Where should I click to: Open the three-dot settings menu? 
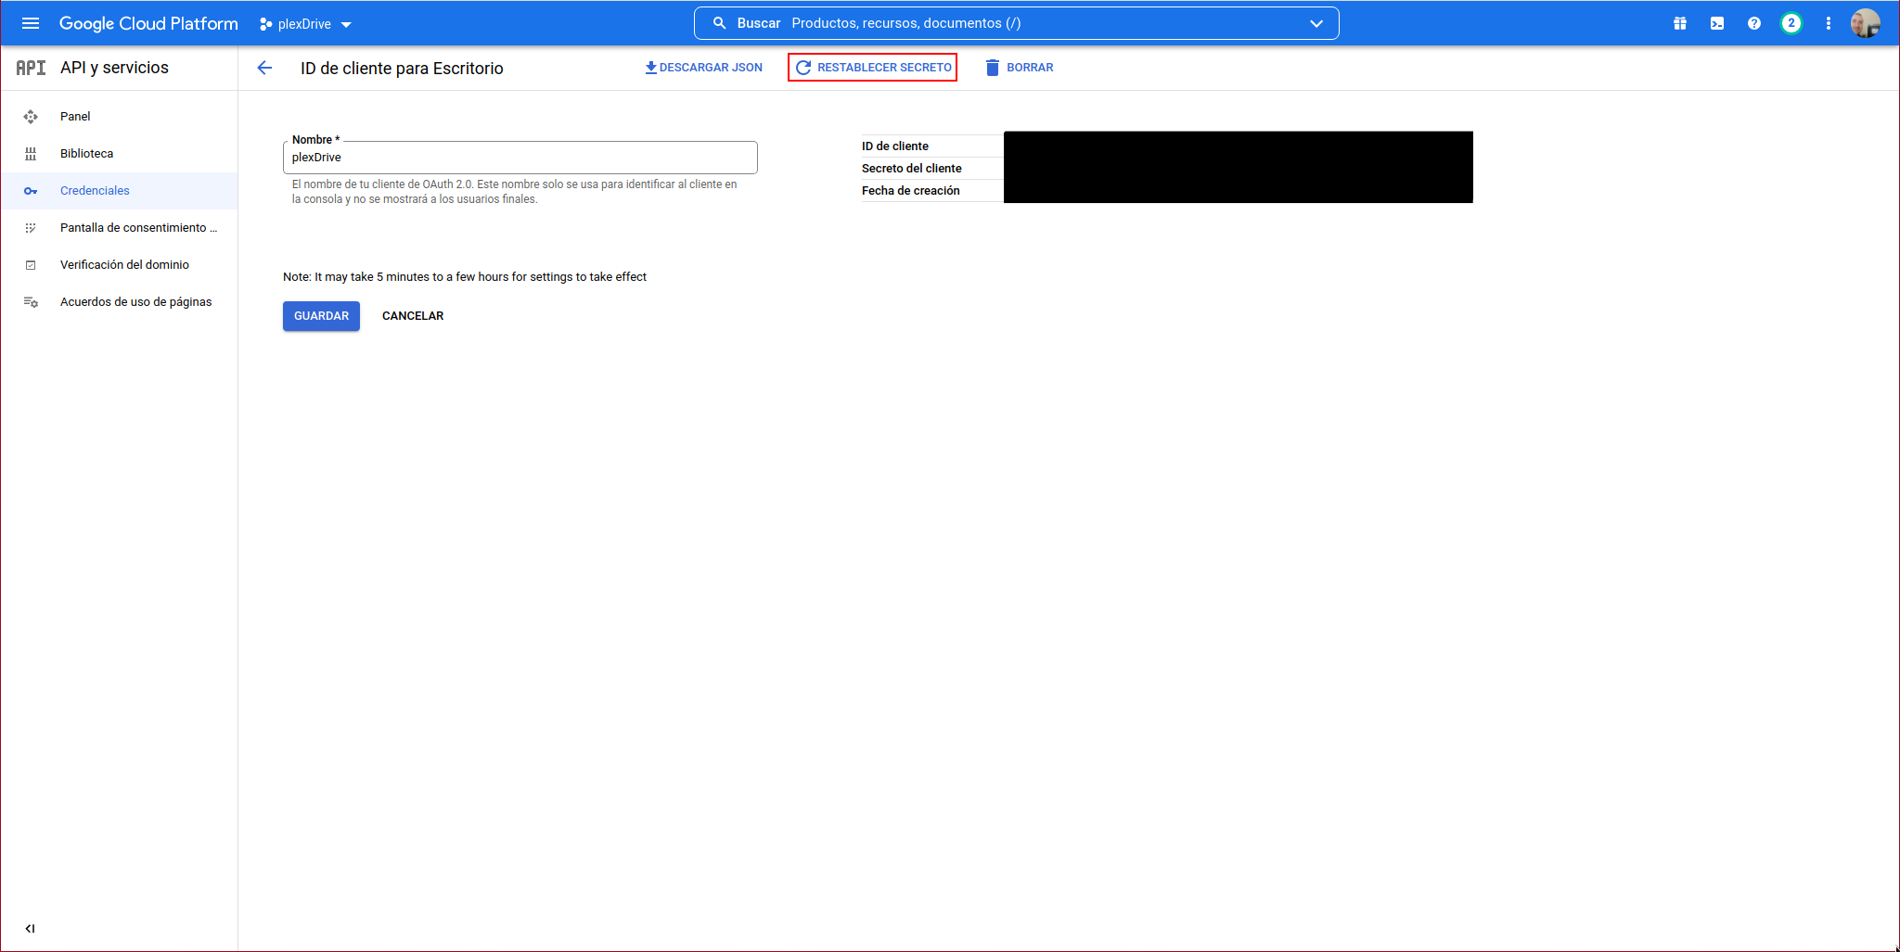pos(1828,23)
